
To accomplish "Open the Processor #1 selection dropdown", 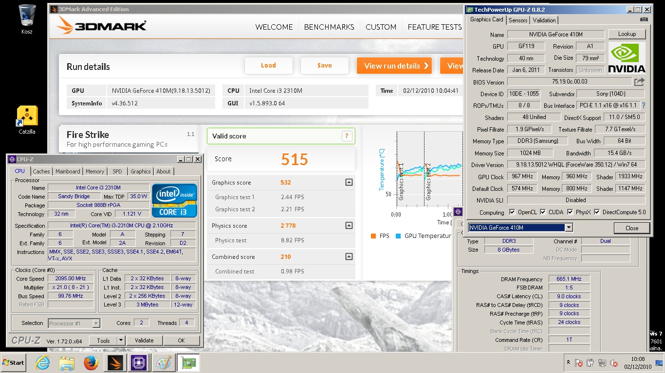I will point(96,323).
